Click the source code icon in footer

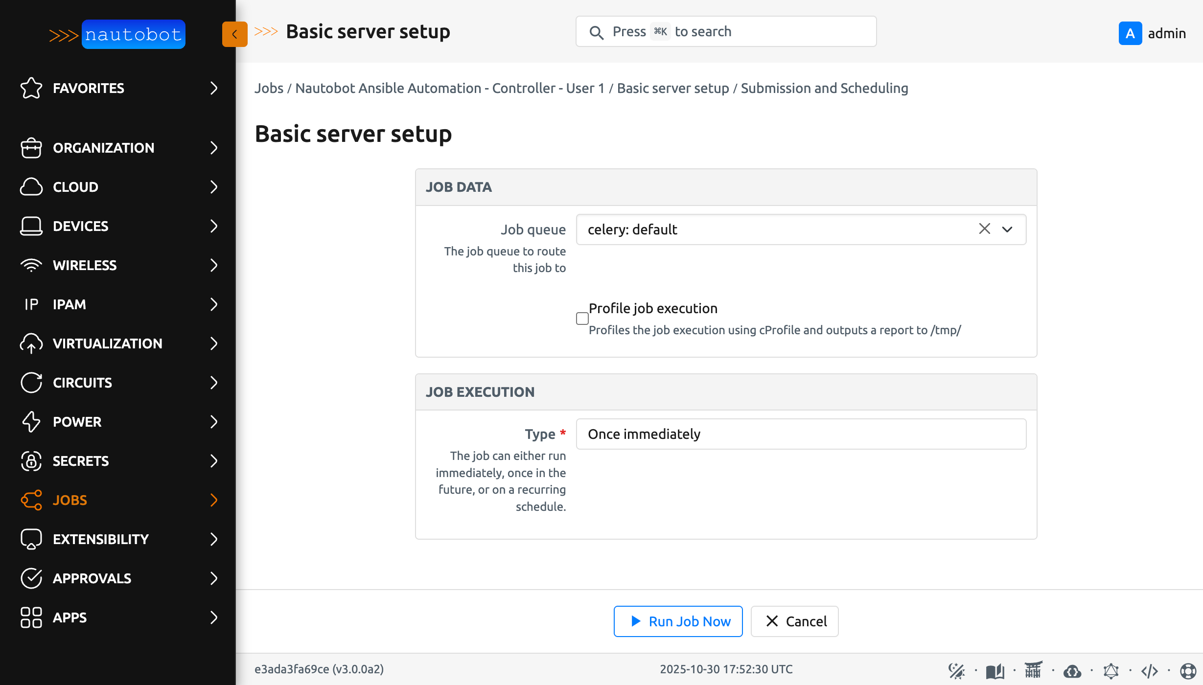pyautogui.click(x=1149, y=671)
